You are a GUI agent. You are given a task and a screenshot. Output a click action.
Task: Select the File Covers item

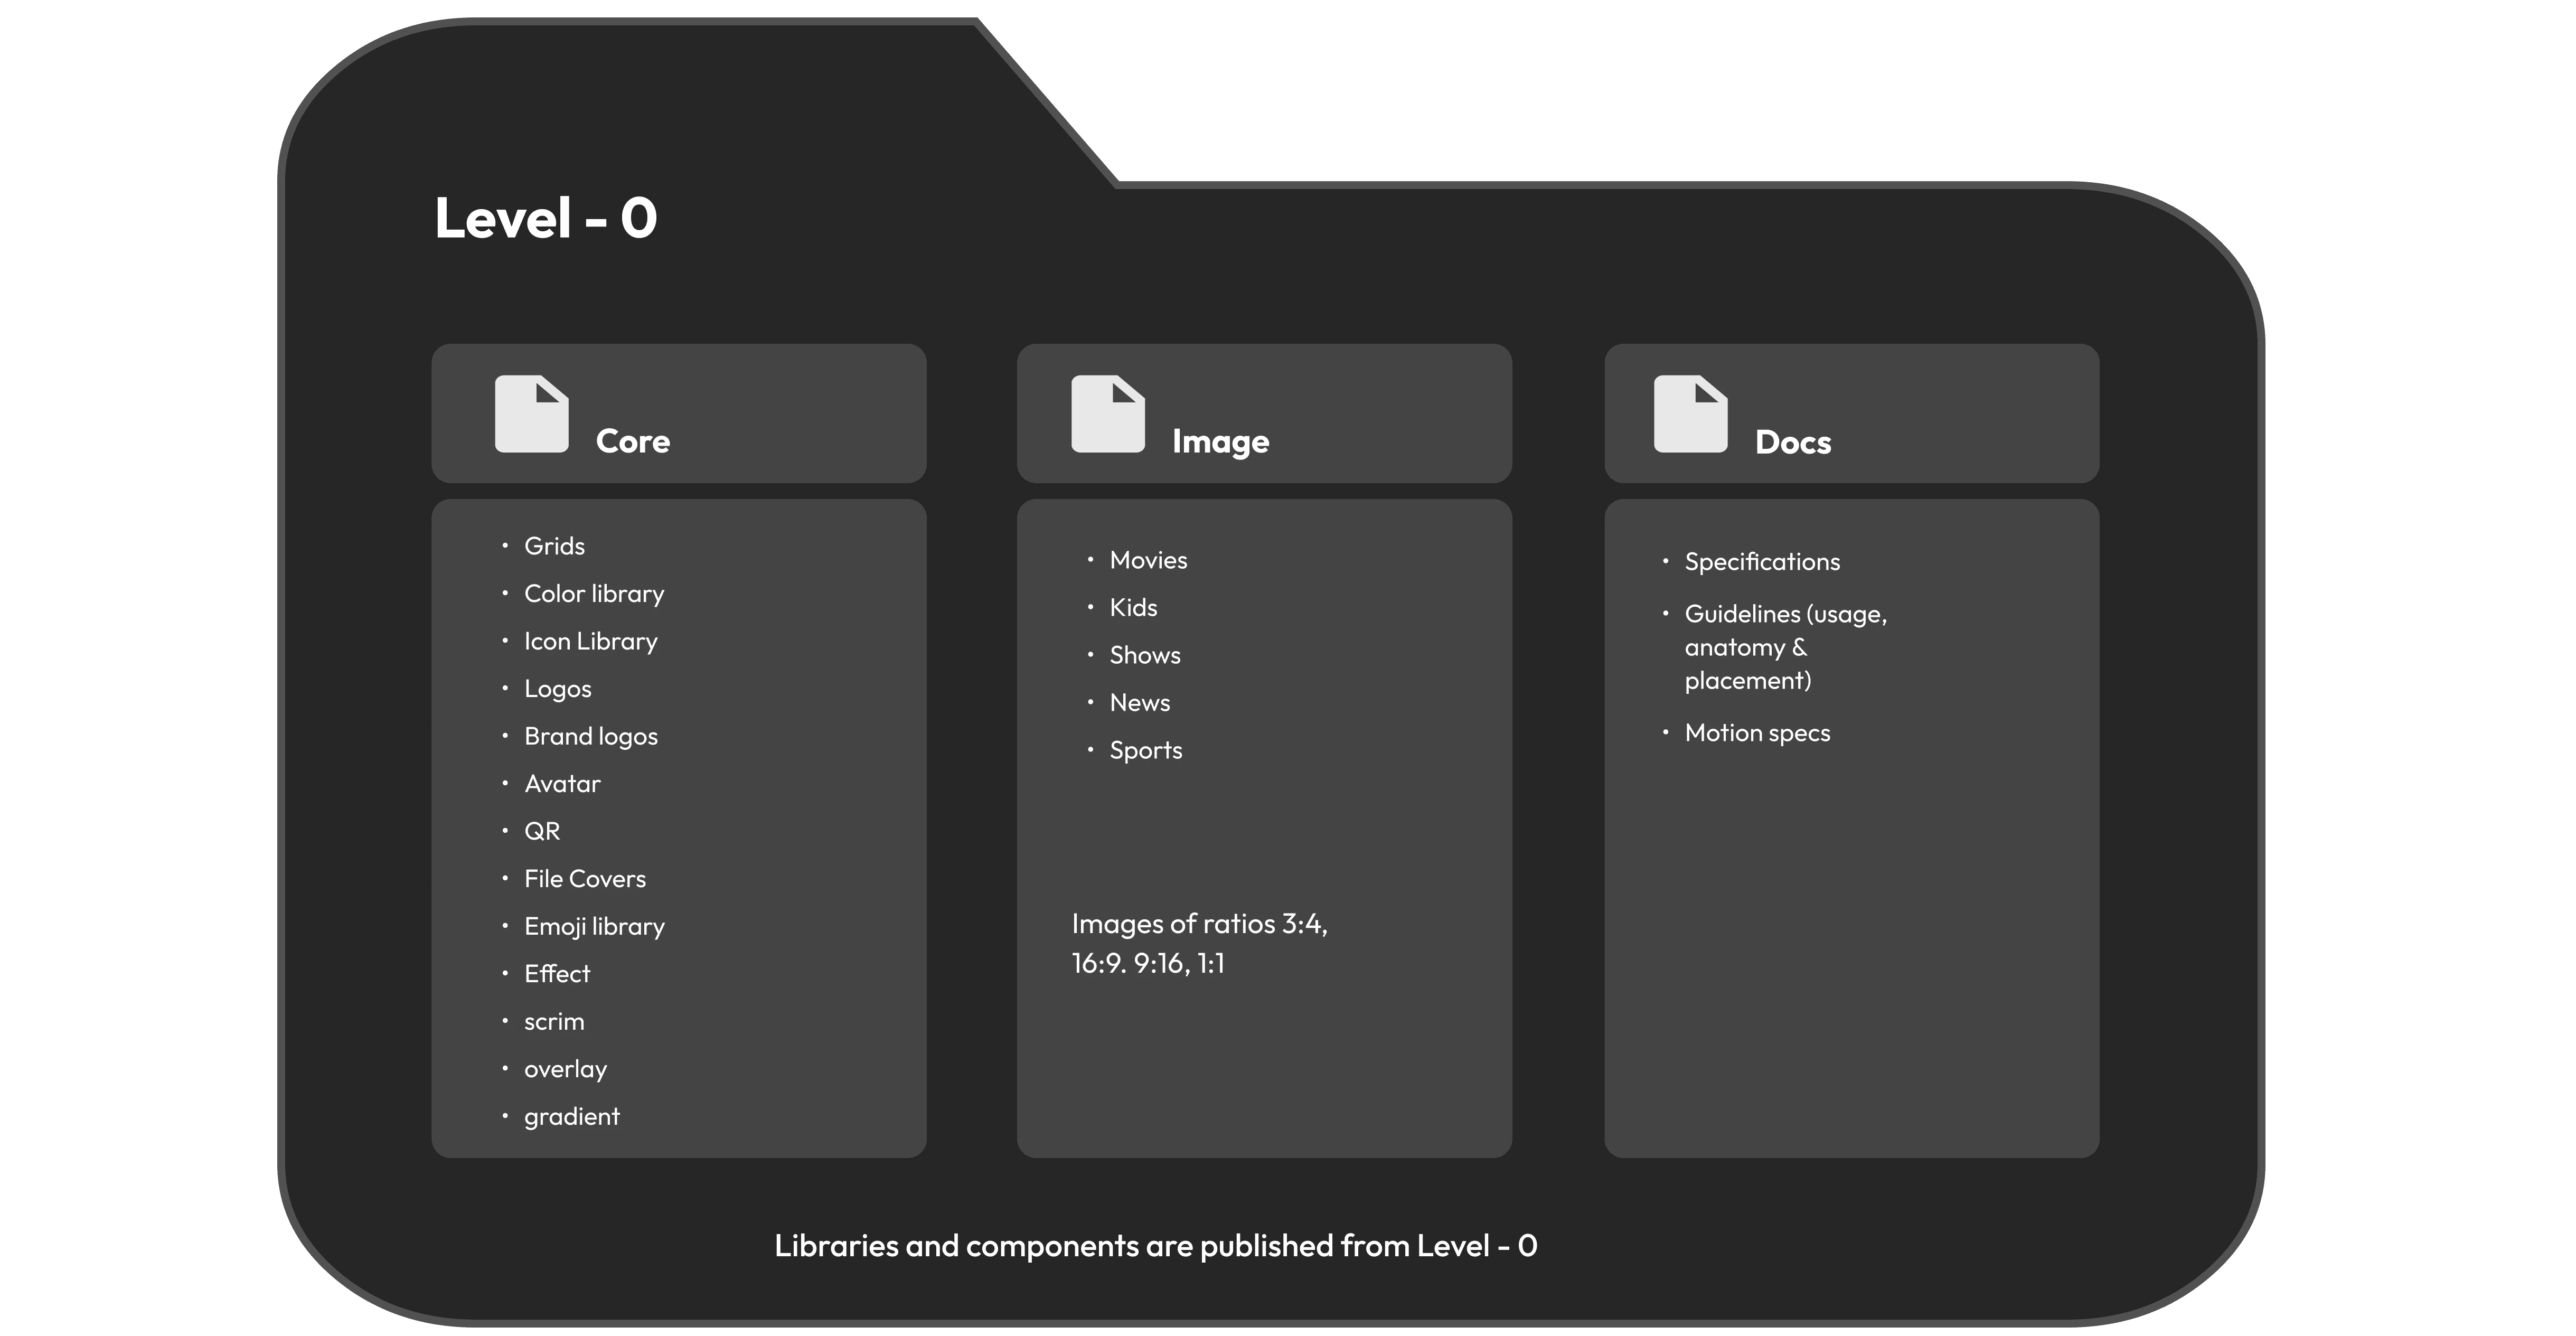(585, 879)
